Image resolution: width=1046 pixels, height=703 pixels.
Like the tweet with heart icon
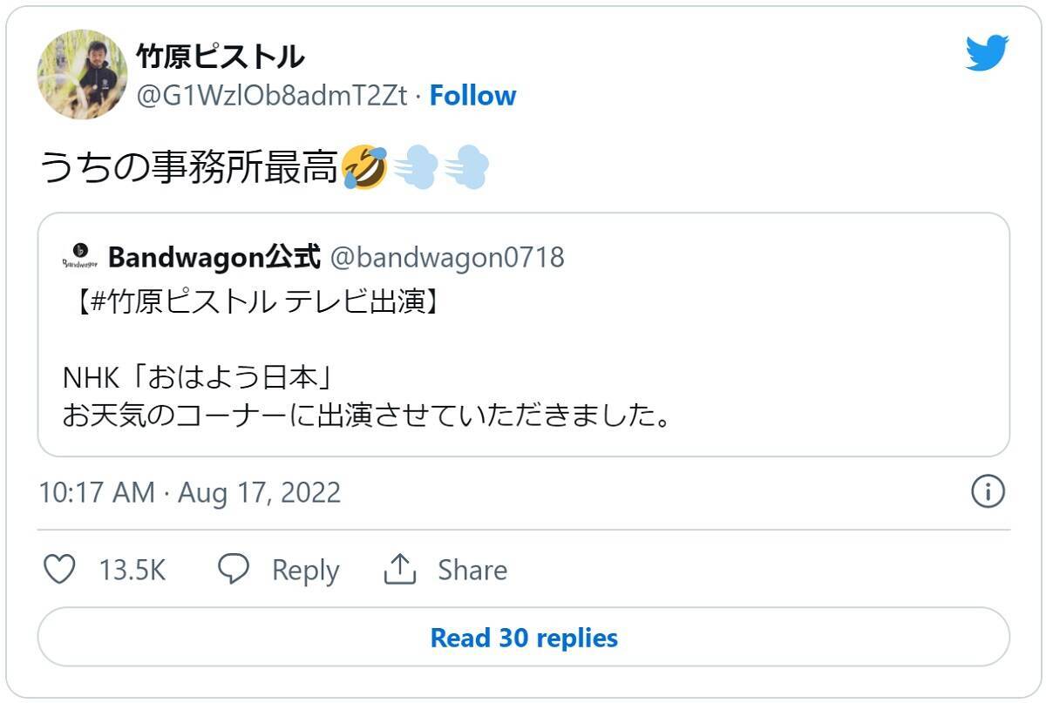(60, 570)
